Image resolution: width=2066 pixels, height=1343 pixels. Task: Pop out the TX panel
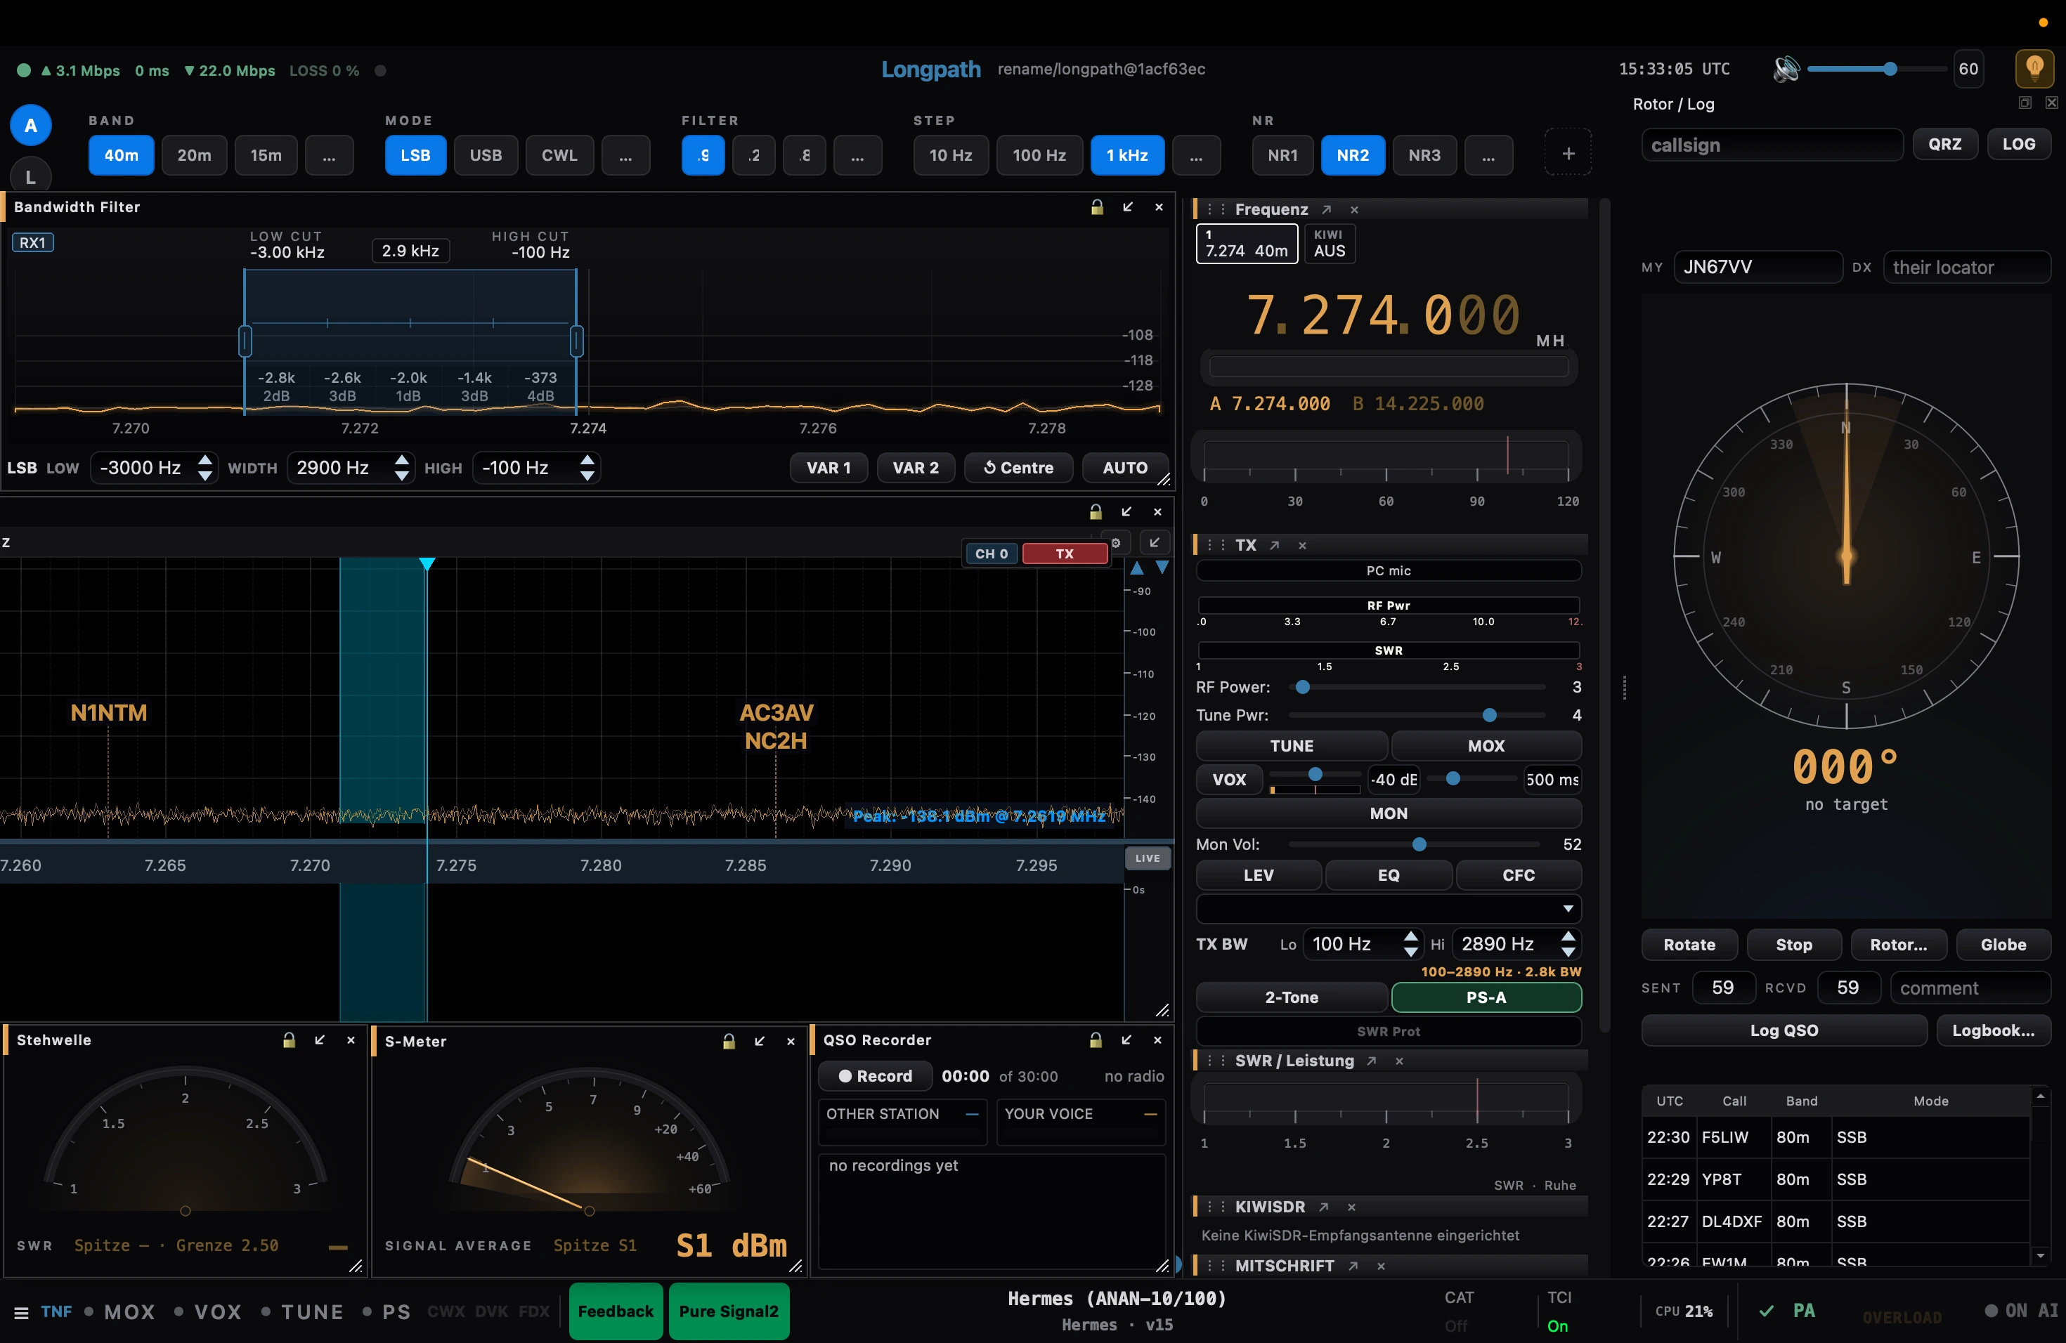tap(1274, 546)
